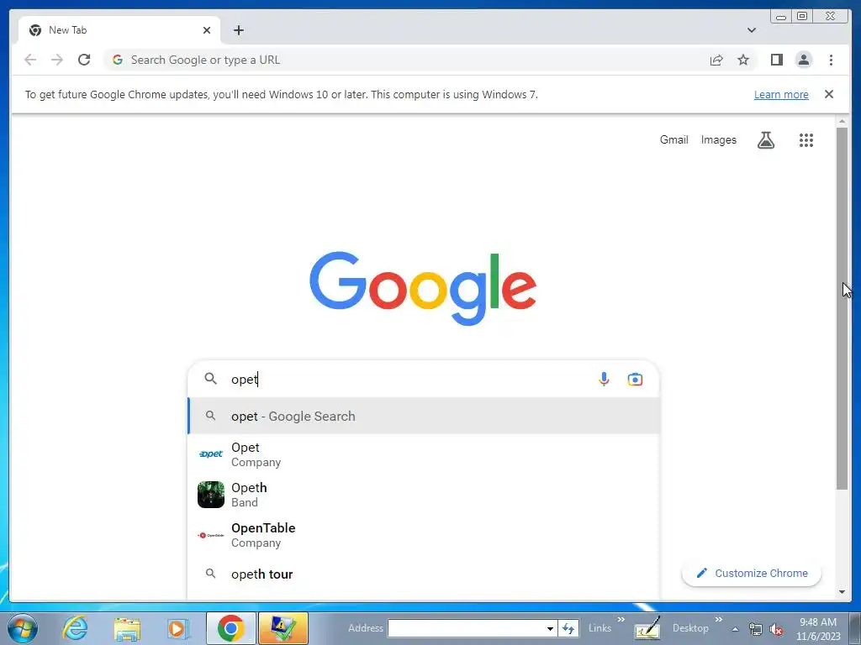Open Images link
This screenshot has height=645, width=861.
pos(718,140)
